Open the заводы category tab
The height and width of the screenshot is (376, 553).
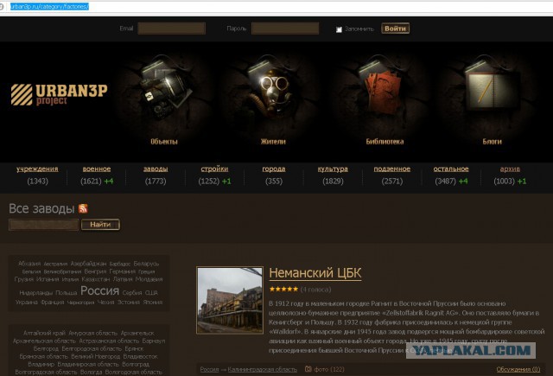point(156,169)
